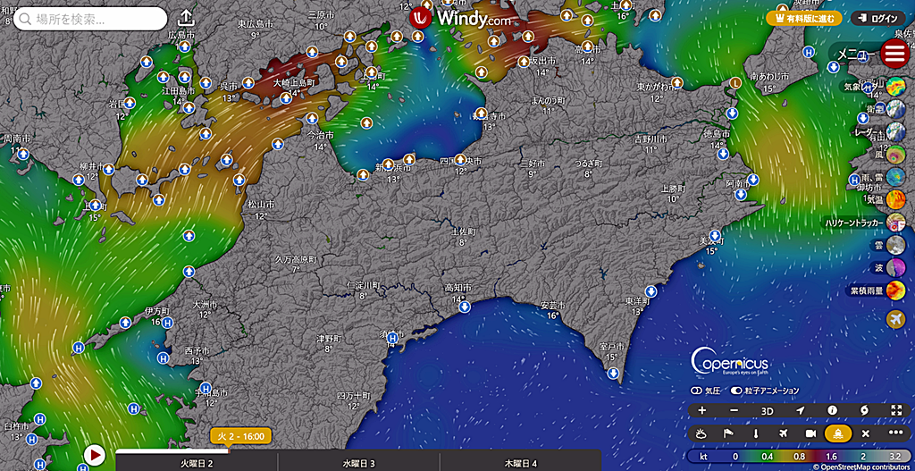915x471 pixels.
Task: Enter fullscreen map mode
Action: (896, 410)
